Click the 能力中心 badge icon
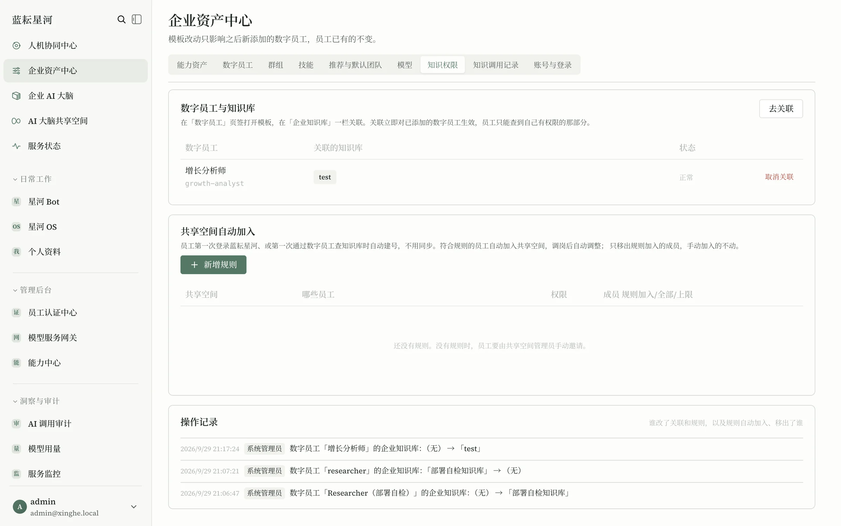The image size is (841, 526). pos(16,363)
